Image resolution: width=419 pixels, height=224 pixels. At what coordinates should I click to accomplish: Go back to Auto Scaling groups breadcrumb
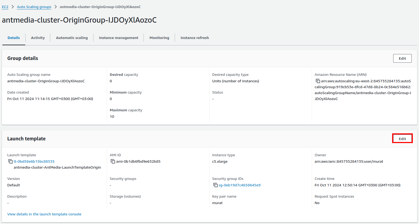[34, 7]
